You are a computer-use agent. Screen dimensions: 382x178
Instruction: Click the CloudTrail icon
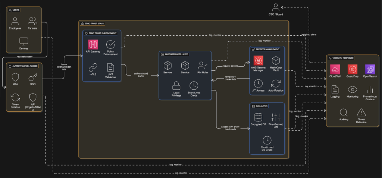[x=335, y=69]
